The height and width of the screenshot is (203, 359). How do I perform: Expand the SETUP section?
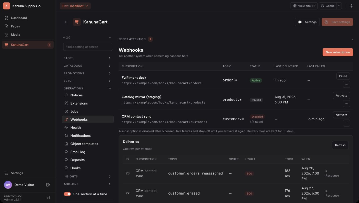[87, 81]
